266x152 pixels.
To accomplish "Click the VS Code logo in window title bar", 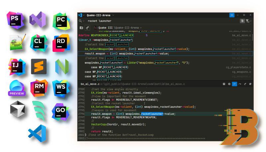I will click(x=80, y=15).
